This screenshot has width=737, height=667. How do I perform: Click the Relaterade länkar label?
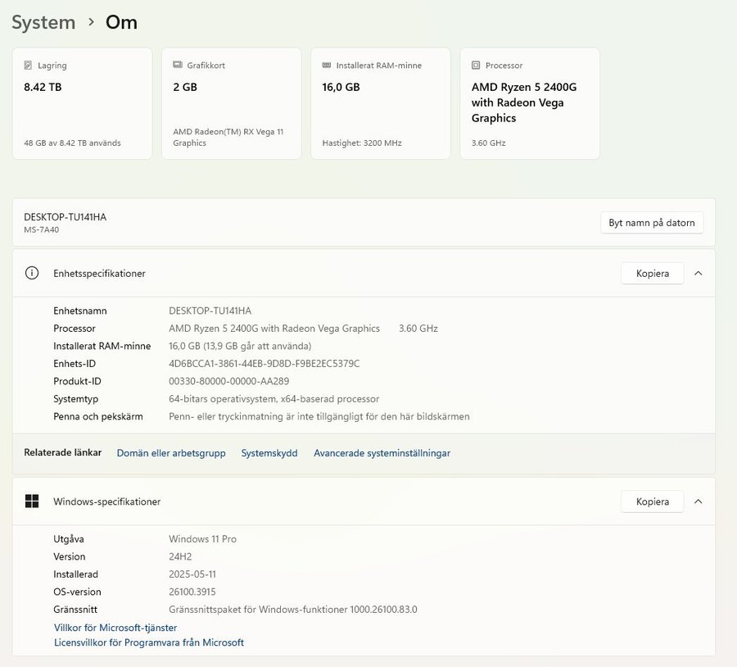click(x=63, y=452)
